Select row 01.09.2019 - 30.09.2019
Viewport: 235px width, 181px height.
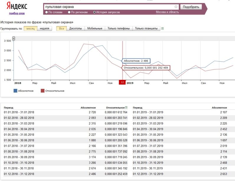point(184,157)
